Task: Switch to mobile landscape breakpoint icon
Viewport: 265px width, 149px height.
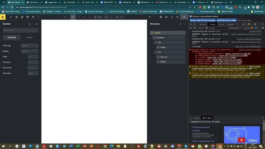Action: tap(84, 17)
